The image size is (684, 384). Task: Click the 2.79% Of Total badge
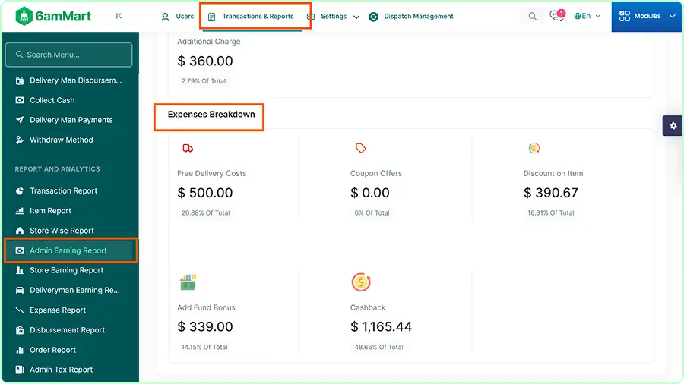tap(204, 81)
